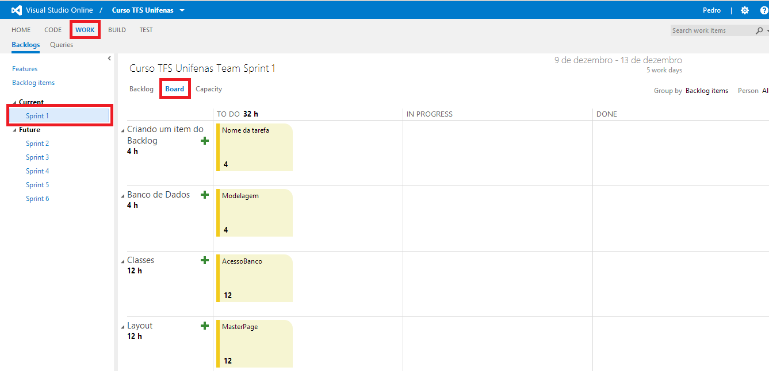The height and width of the screenshot is (371, 769).
Task: Open the AcessoBanco task card
Action: pyautogui.click(x=254, y=278)
